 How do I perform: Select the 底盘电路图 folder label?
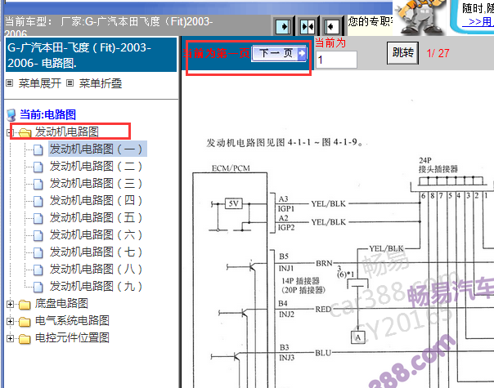click(61, 303)
